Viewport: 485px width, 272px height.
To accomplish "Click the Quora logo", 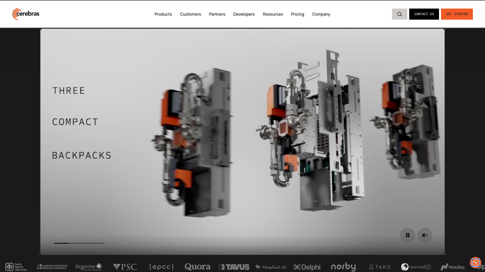I will point(198,267).
